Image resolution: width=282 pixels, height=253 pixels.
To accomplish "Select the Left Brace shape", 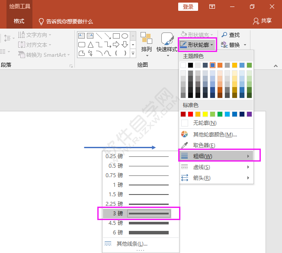I will [116, 53].
